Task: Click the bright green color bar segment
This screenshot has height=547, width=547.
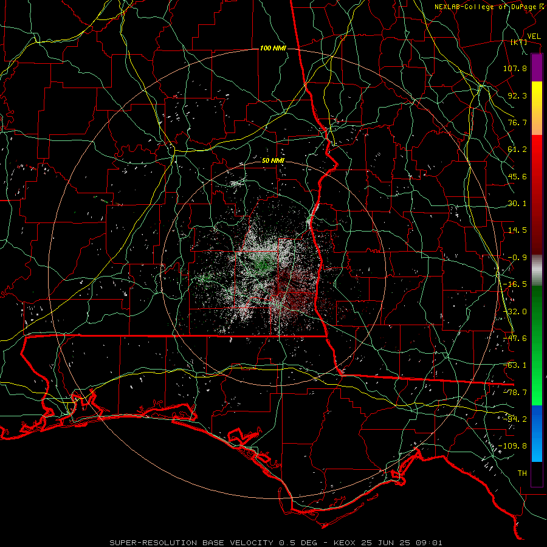Action: tap(537, 345)
